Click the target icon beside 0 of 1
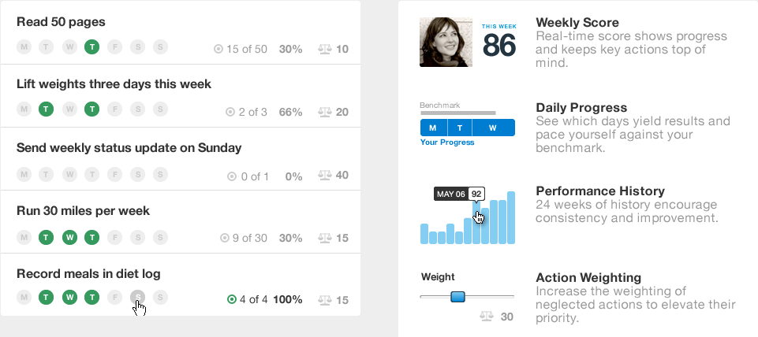 coord(232,176)
